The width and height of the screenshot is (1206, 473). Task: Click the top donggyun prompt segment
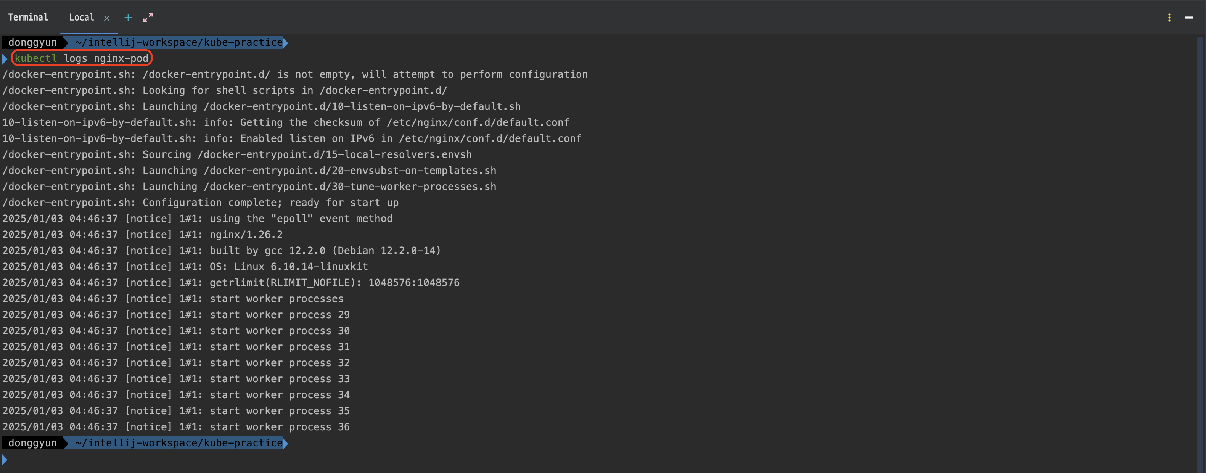tap(33, 43)
